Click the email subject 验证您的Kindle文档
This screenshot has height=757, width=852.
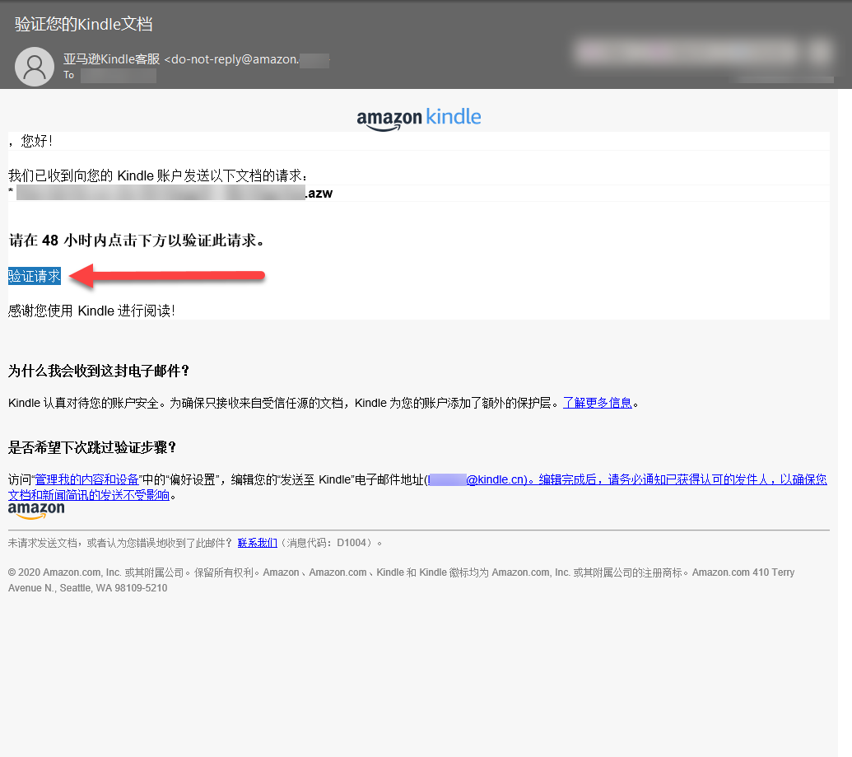pos(83,26)
